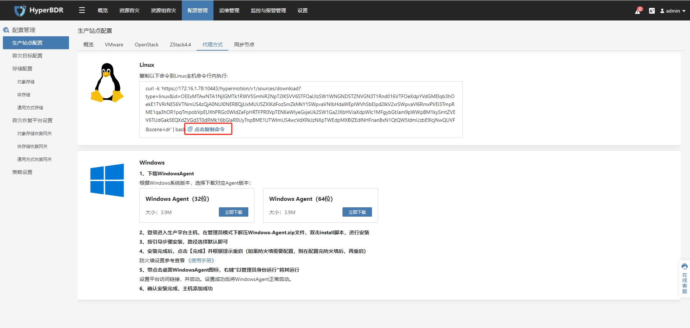Screen dimensions: 690x328
Task: Click the 配置管理 sidebar header text
Action: tap(24, 30)
